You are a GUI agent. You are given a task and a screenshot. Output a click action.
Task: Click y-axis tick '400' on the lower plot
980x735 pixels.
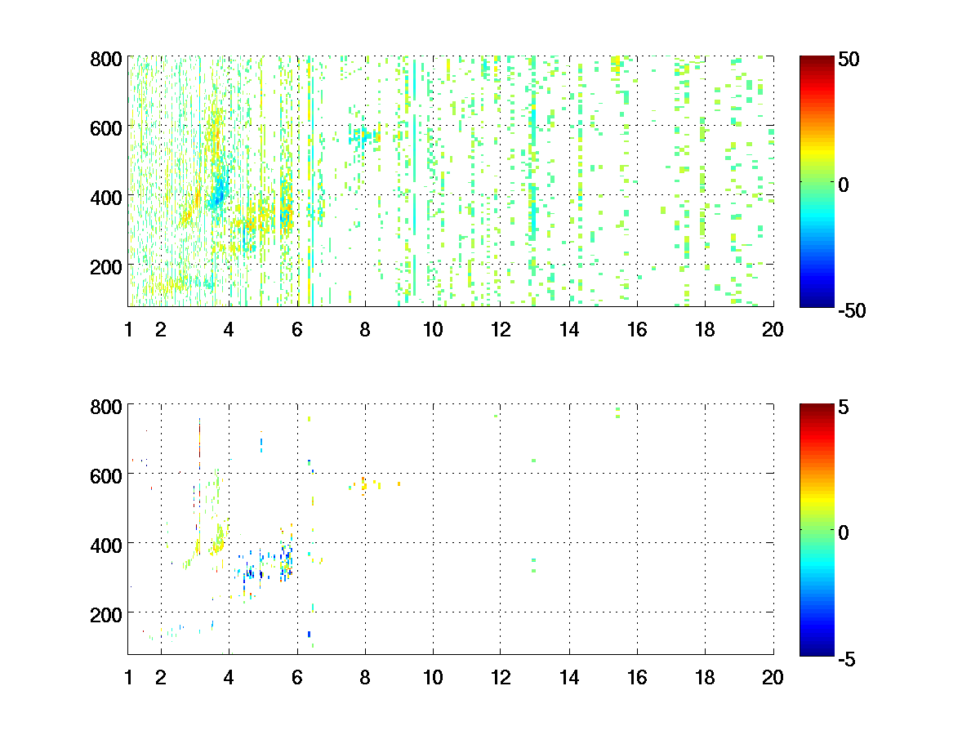pos(108,545)
